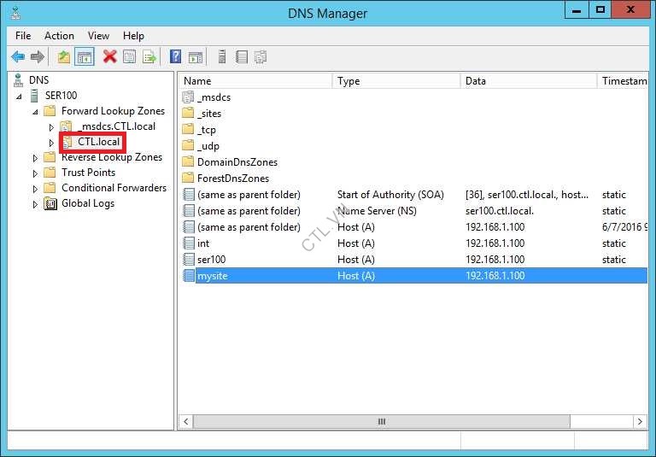
Task: Click the Back arrow in the toolbar
Action: click(x=18, y=57)
